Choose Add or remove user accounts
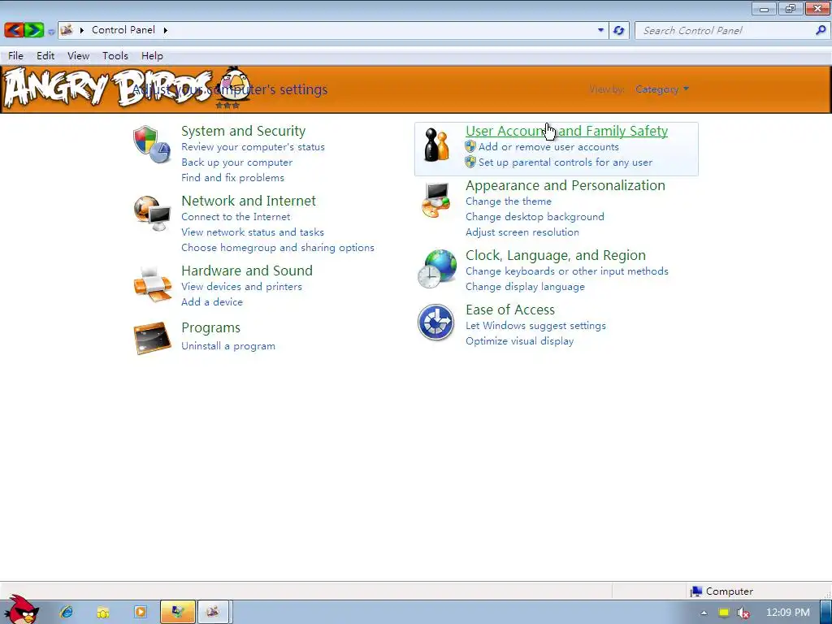Image resolution: width=832 pixels, height=624 pixels. coord(548,147)
